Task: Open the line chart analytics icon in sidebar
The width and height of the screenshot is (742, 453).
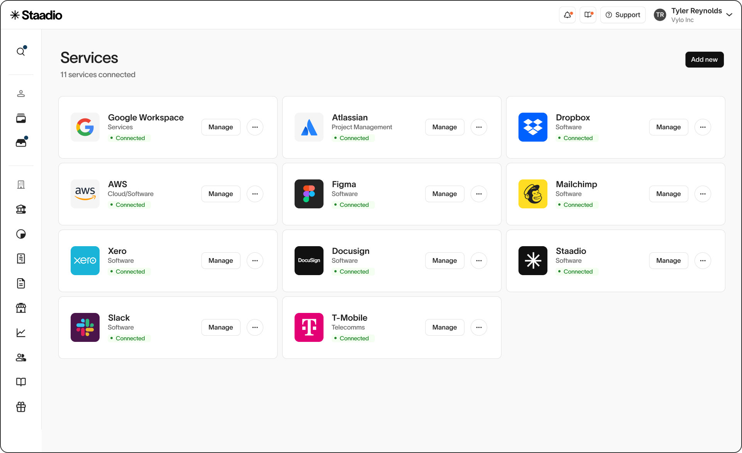Action: pos(21,333)
